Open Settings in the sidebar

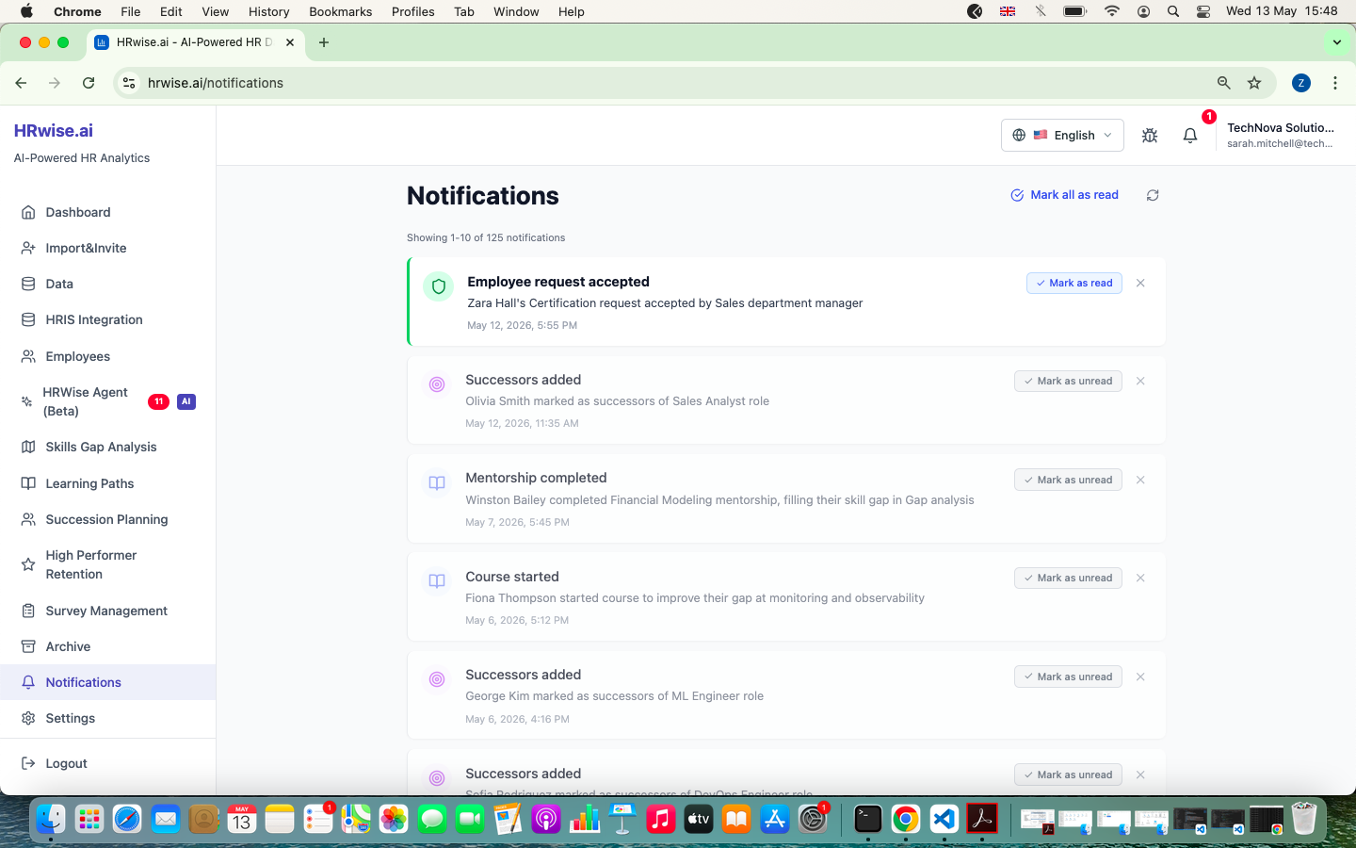(107, 718)
